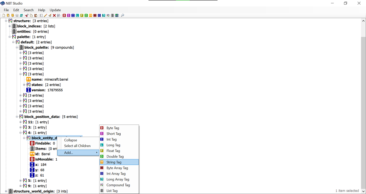Viewport: 366px width, 194px height.
Task: Click the New File toolbar icon
Action: (x=4, y=16)
